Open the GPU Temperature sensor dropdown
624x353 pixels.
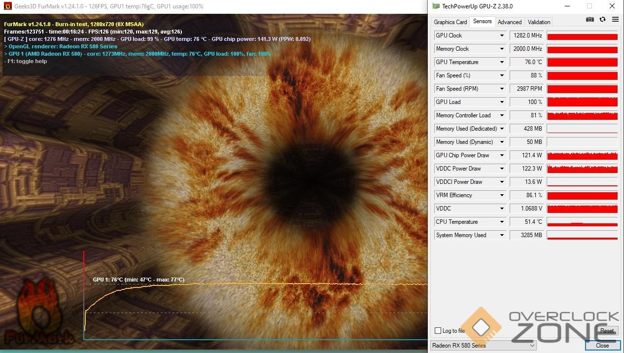(502, 62)
